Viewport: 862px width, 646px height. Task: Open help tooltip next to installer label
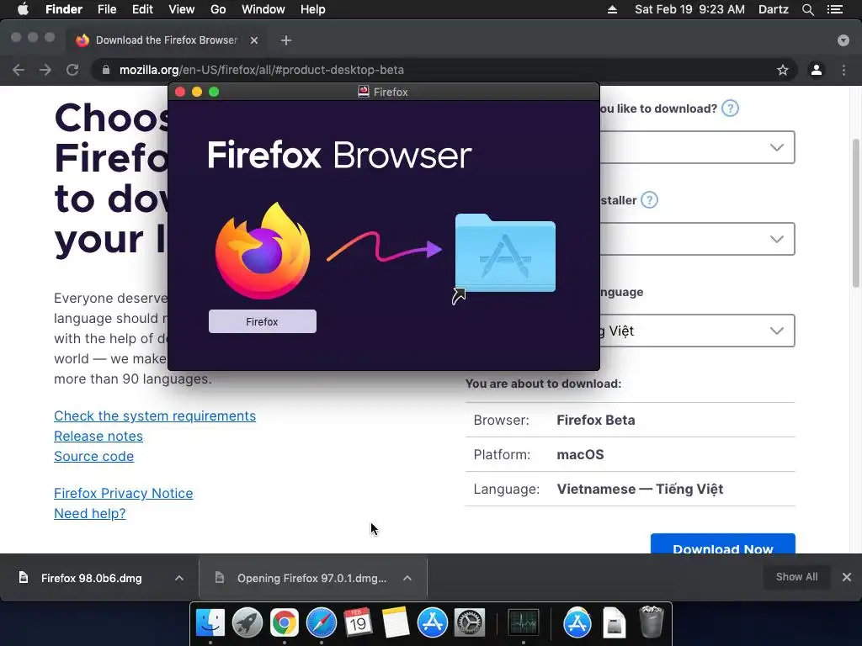(x=649, y=200)
